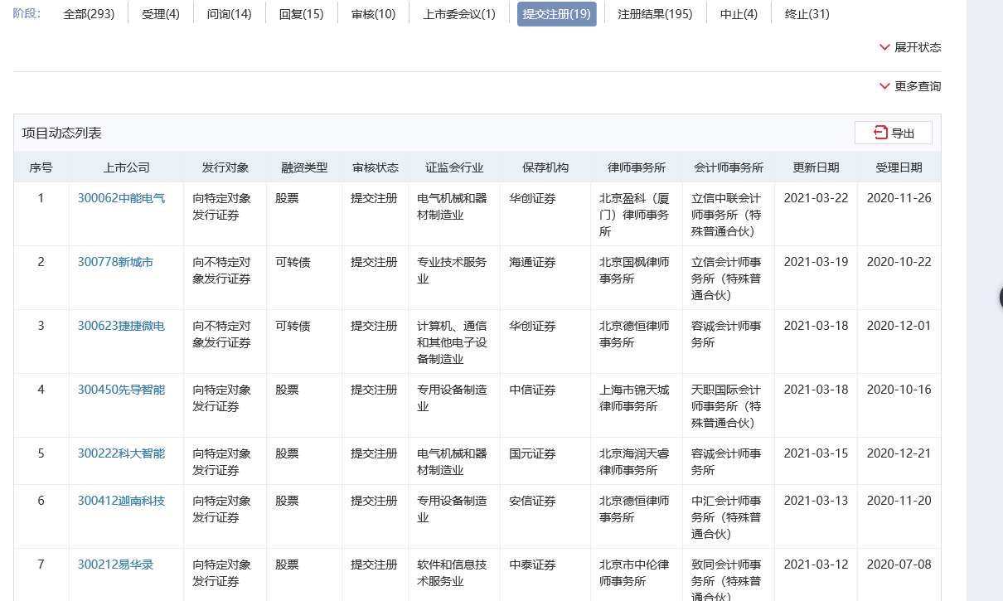Click acceptance date 2020-10-22
Screen dimensions: 1003x601
pos(899,262)
